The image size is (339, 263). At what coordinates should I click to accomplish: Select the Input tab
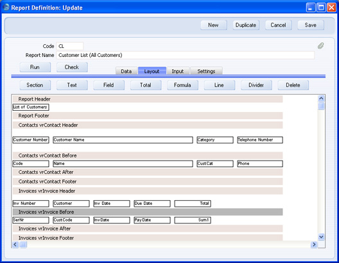pyautogui.click(x=178, y=71)
